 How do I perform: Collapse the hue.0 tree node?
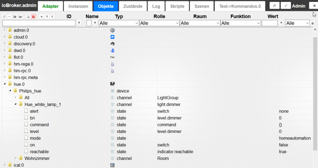pyautogui.click(x=5, y=84)
